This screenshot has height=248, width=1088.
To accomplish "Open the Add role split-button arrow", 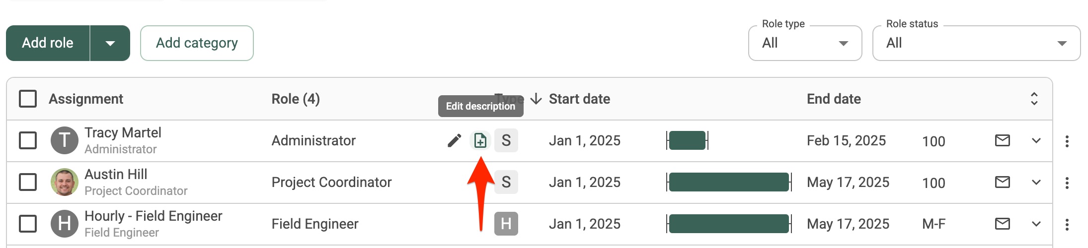I will (110, 43).
